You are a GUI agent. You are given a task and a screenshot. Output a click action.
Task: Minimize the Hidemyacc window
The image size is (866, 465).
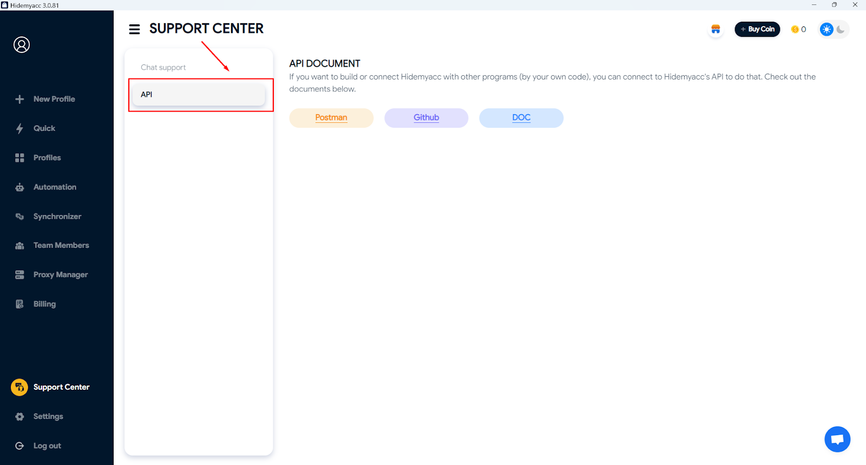[814, 5]
